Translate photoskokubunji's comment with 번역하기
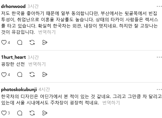Viewport: 162px width, 118px height. tap(111, 103)
